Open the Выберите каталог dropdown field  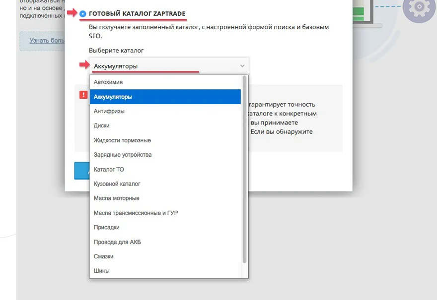164,65
